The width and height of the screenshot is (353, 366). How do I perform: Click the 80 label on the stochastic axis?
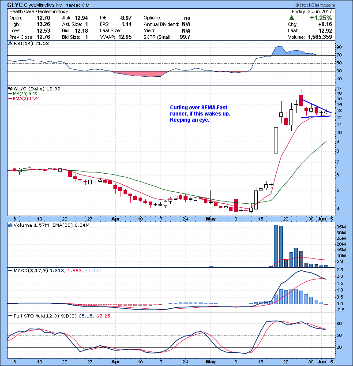click(339, 324)
